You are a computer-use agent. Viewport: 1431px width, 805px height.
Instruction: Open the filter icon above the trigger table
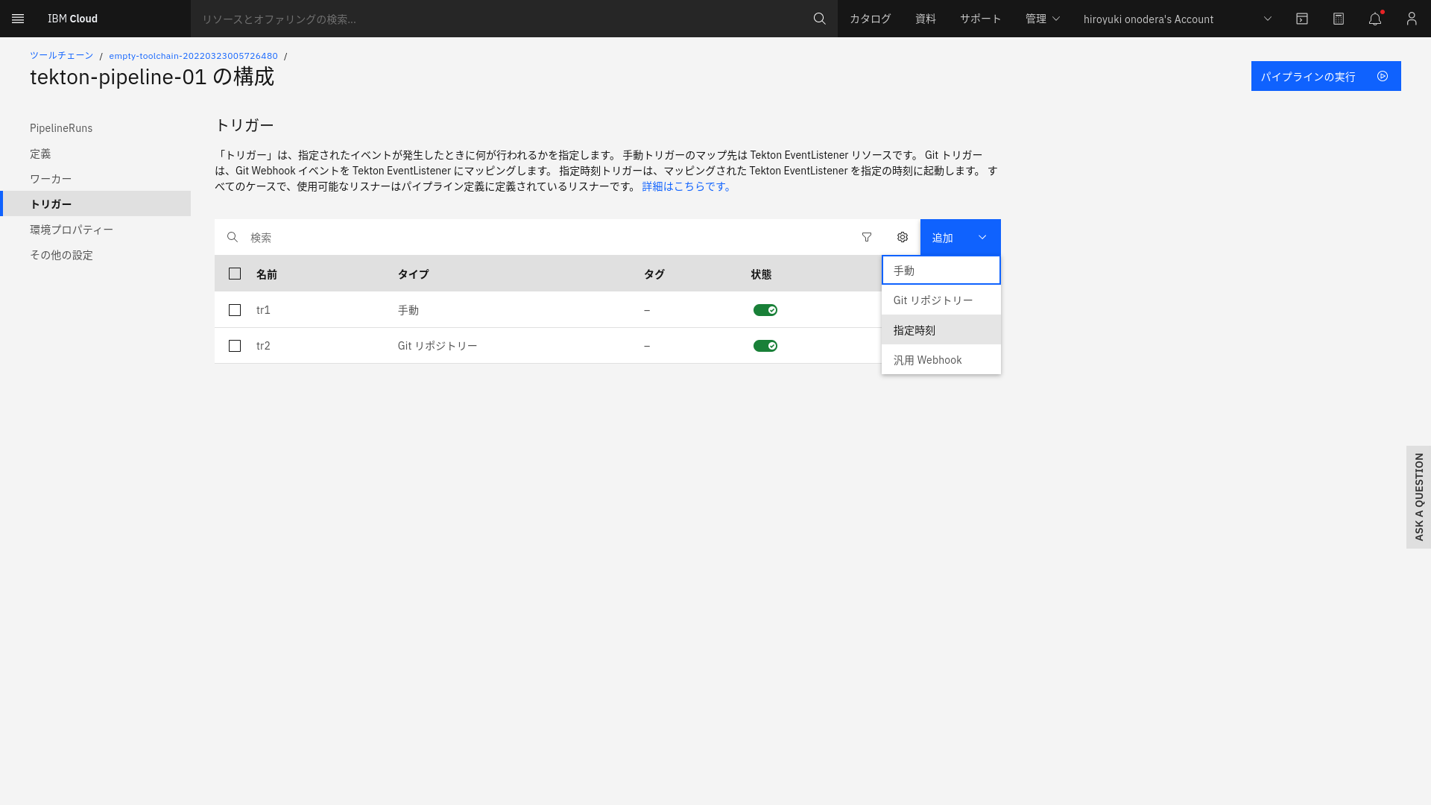pos(867,237)
